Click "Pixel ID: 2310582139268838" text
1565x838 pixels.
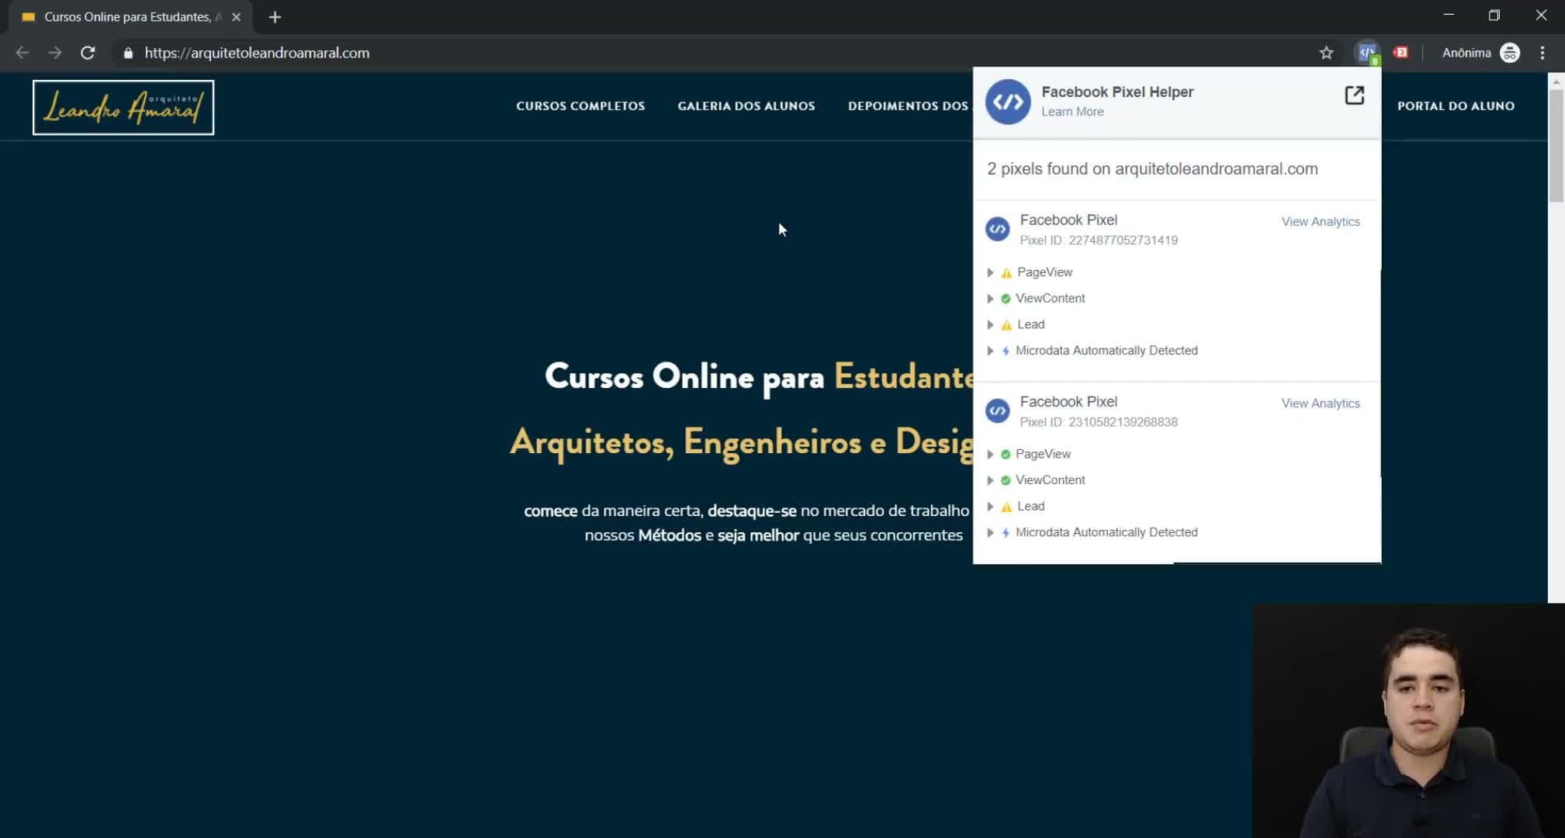[1099, 422]
